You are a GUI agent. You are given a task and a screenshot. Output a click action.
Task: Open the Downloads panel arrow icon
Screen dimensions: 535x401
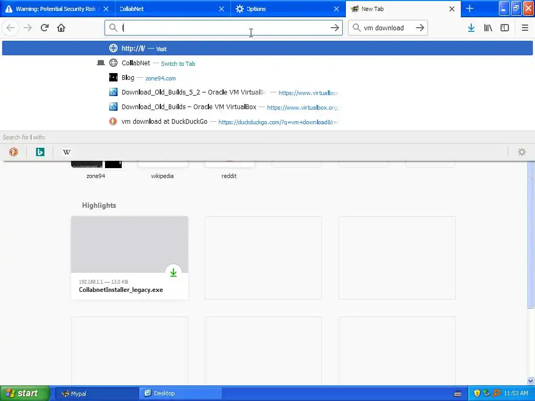pyautogui.click(x=471, y=28)
